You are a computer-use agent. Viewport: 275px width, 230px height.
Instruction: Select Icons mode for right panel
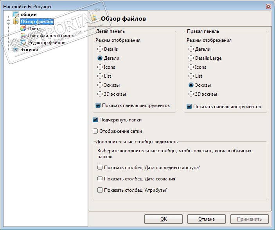pos(191,67)
